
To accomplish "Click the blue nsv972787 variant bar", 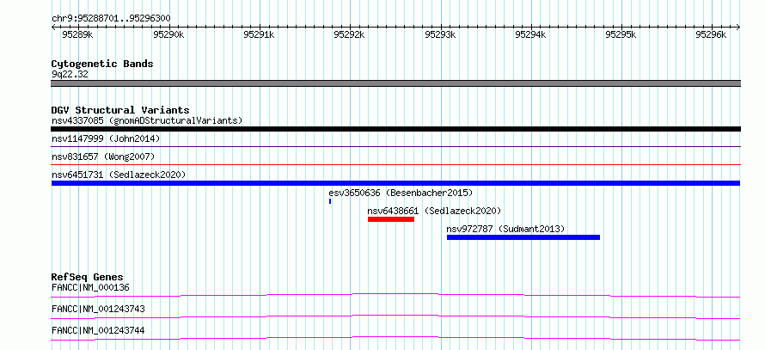I will point(523,237).
